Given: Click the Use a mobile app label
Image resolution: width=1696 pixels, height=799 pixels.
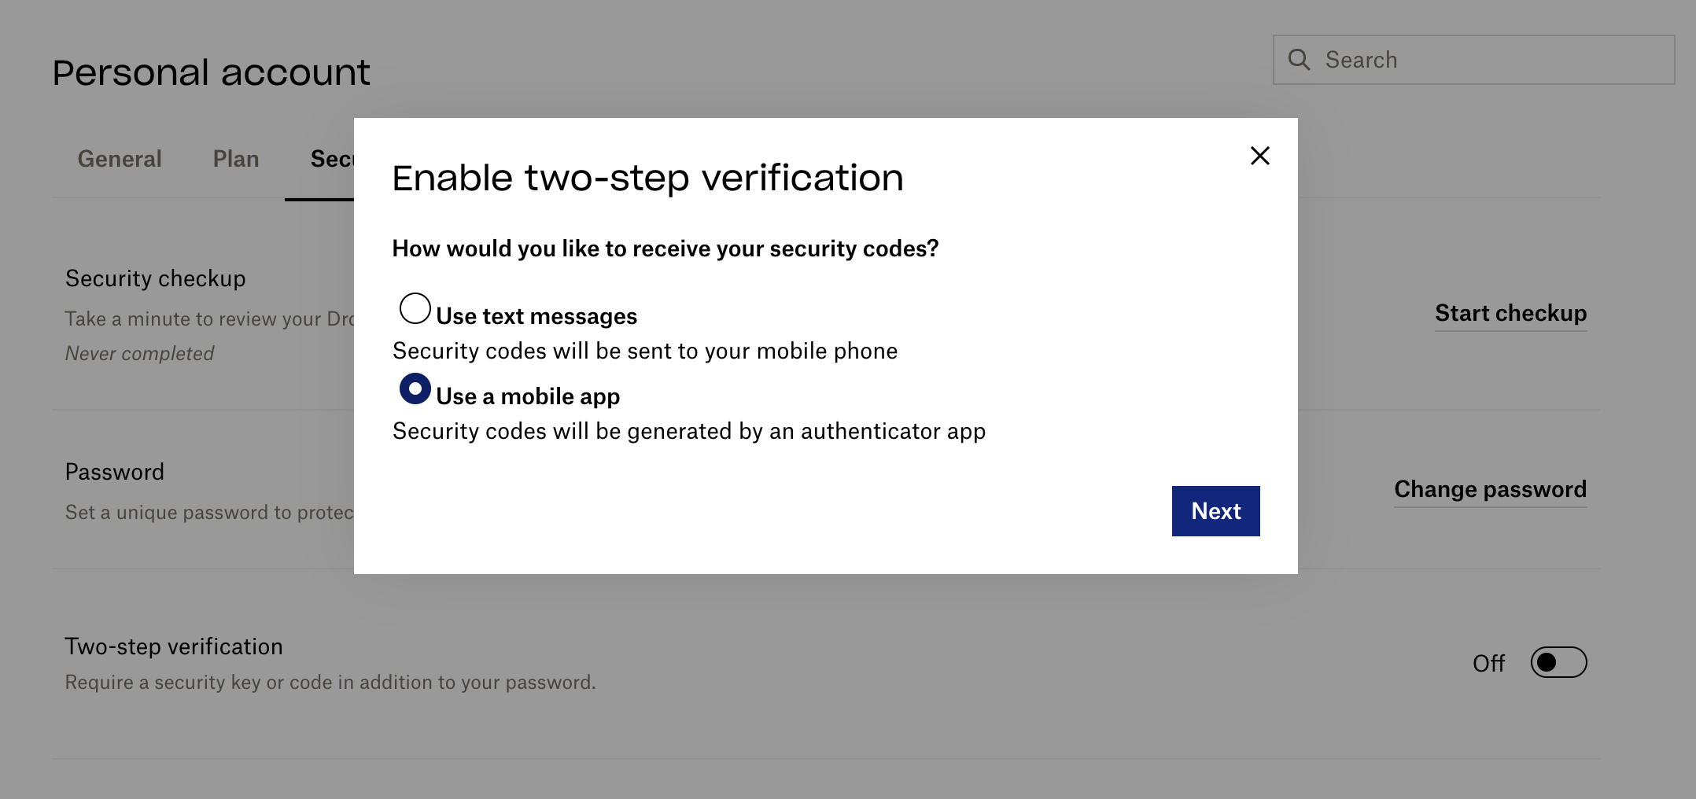Looking at the screenshot, I should (528, 396).
